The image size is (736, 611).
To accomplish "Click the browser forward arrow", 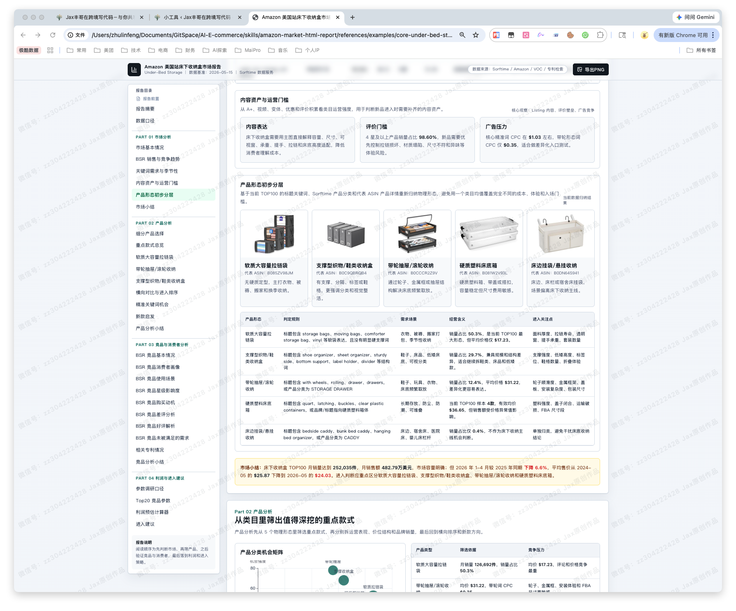I will click(38, 35).
